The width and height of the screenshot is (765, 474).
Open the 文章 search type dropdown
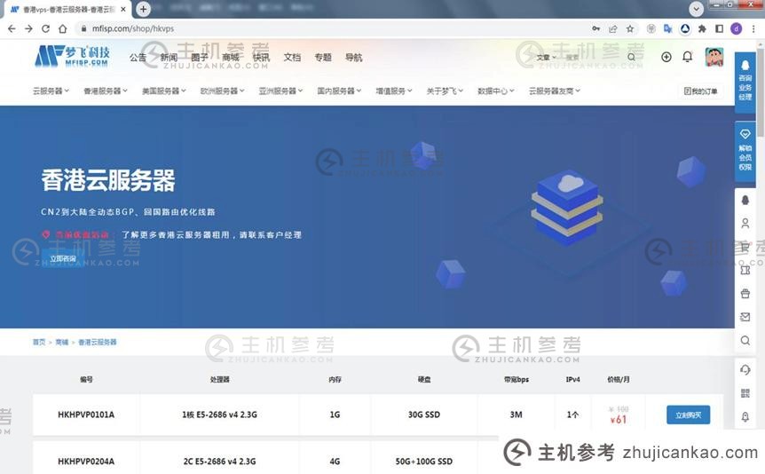pos(546,58)
